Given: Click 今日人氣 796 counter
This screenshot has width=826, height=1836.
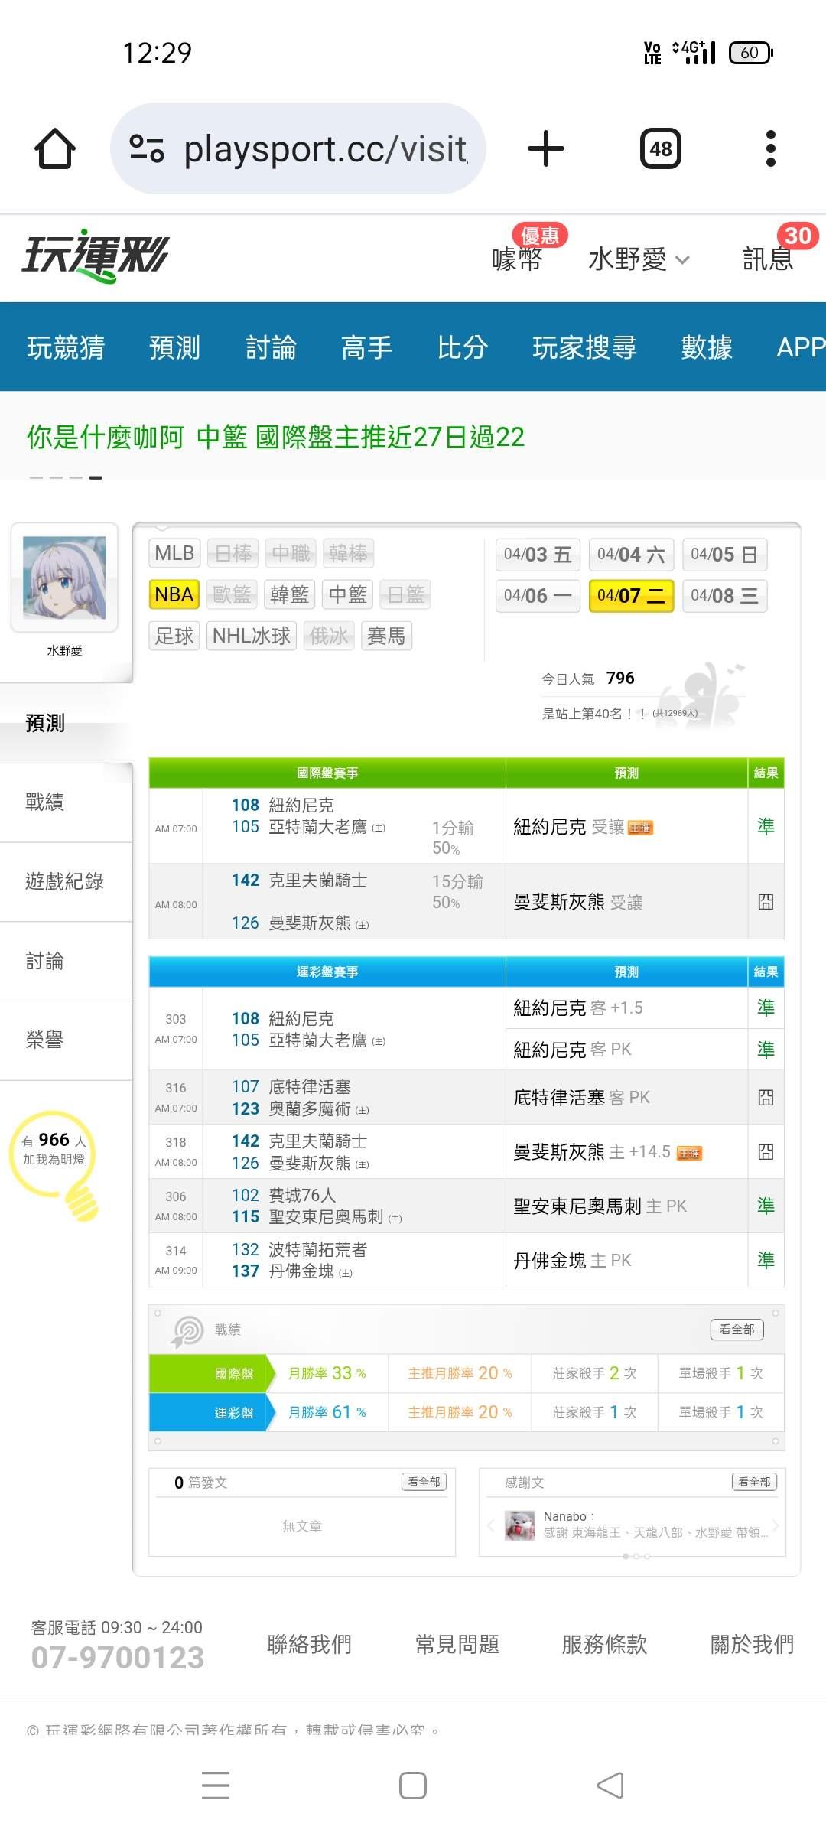Looking at the screenshot, I should click(588, 679).
